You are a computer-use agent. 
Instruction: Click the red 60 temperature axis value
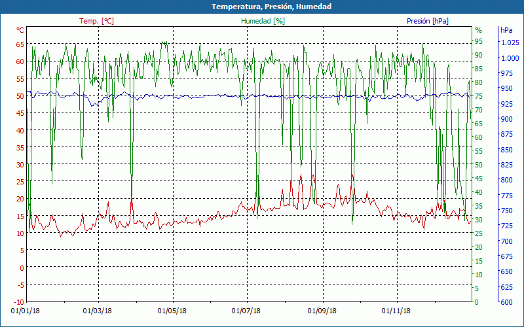(x=20, y=61)
